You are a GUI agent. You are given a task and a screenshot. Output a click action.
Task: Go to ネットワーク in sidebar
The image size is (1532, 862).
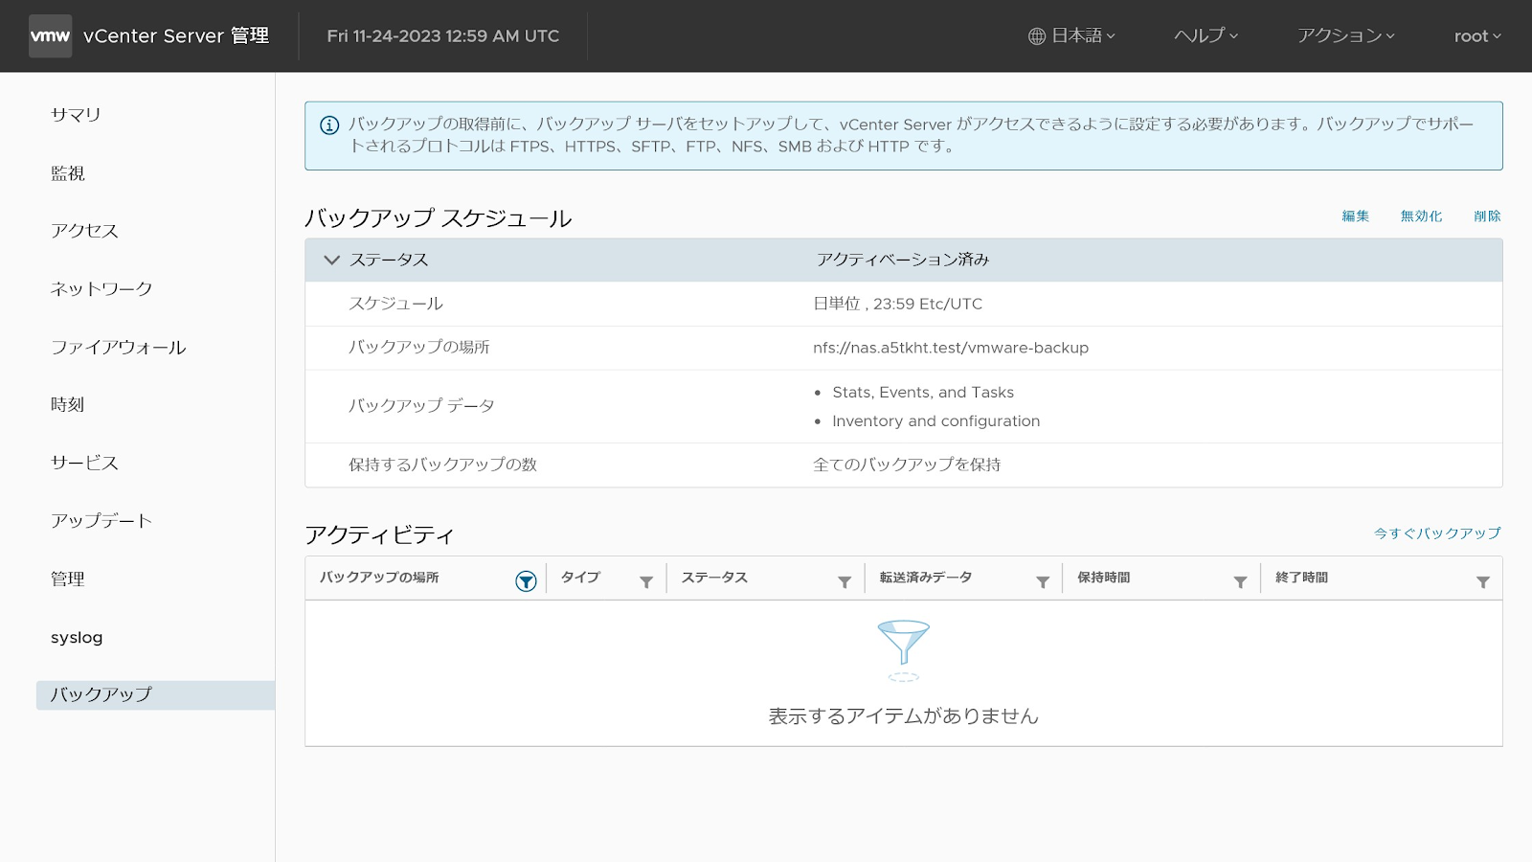click(101, 289)
